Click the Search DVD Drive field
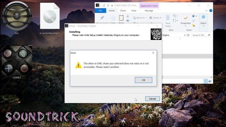226x127 pixels. tap(201, 35)
